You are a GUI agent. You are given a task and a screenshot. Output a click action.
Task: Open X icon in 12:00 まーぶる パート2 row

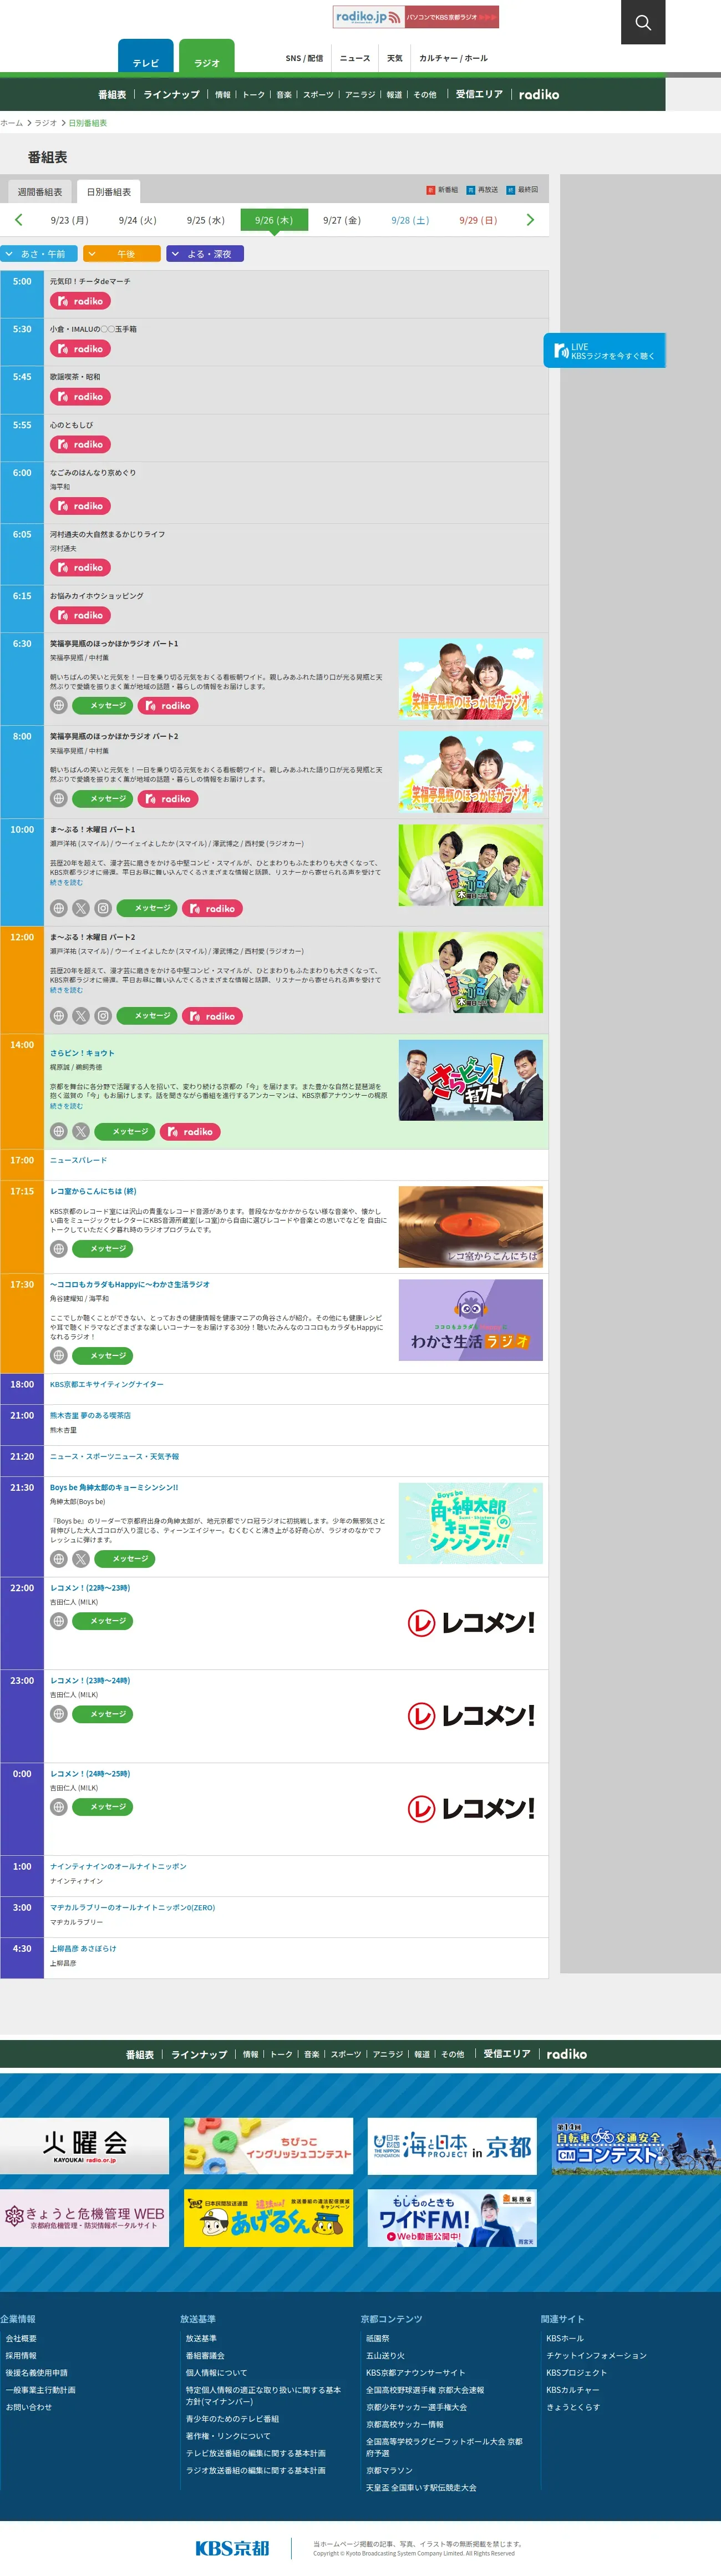point(81,1016)
